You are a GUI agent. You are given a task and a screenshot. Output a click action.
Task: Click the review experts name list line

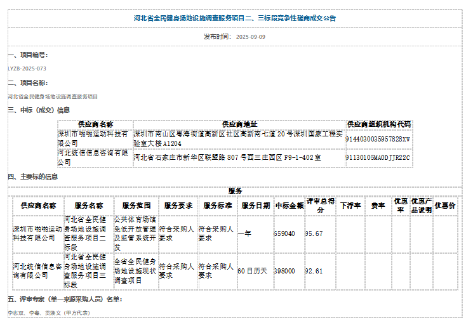[x=49, y=313]
